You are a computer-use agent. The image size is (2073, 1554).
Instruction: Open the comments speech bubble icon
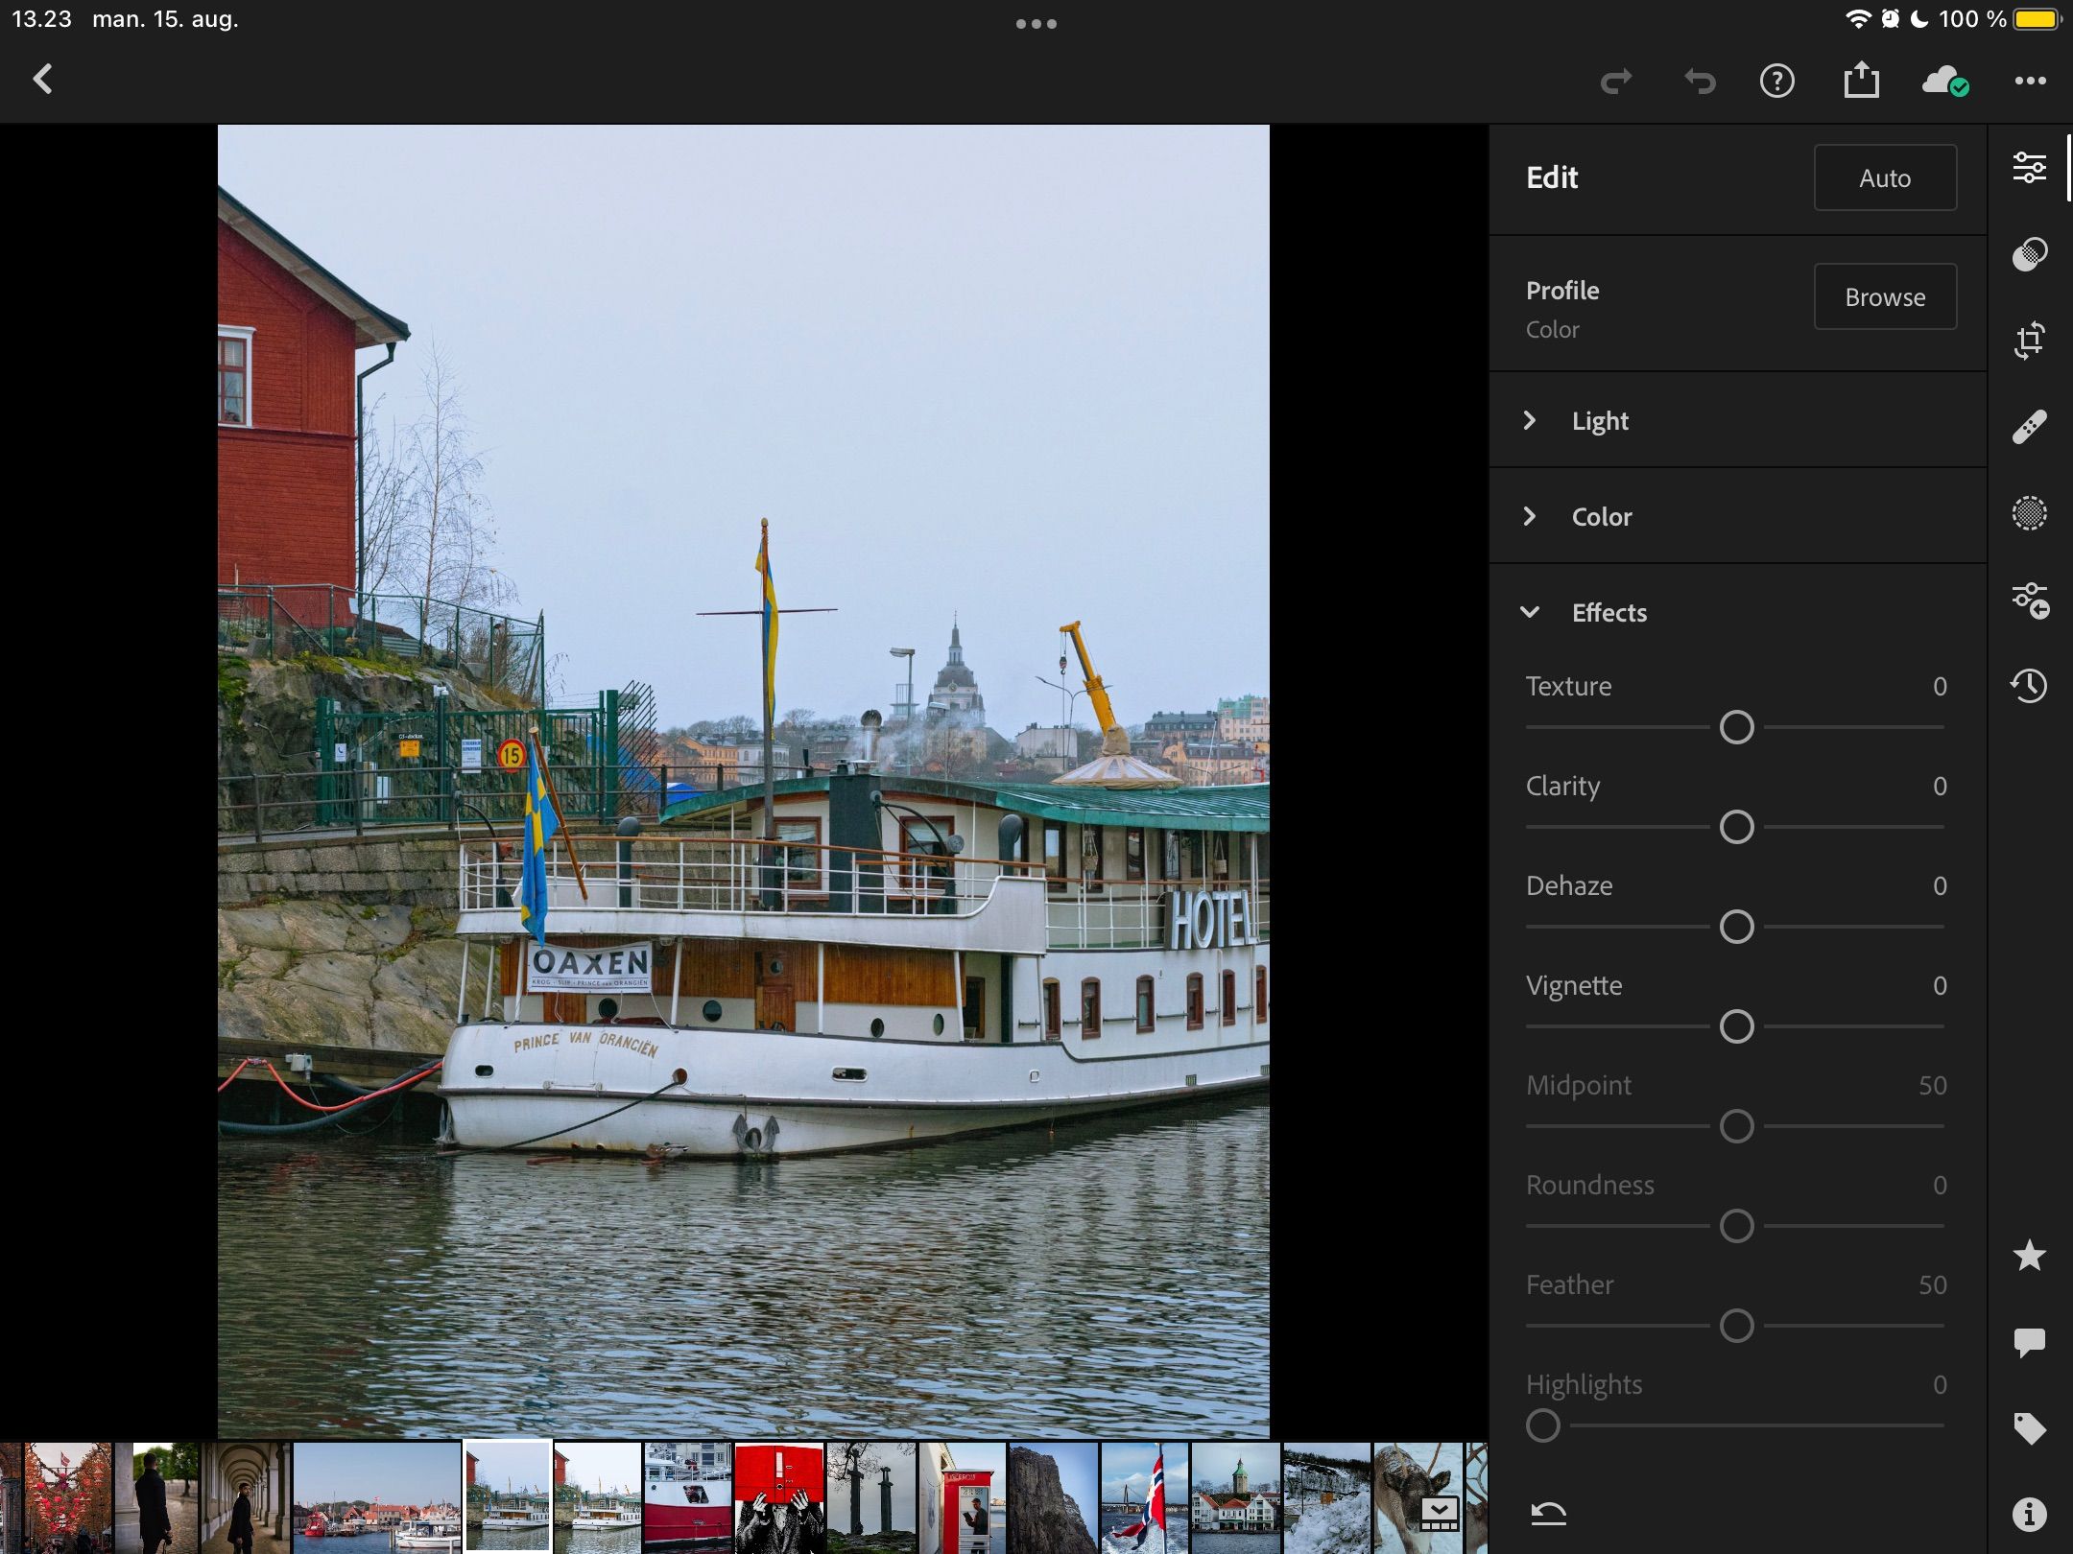click(x=2029, y=1342)
